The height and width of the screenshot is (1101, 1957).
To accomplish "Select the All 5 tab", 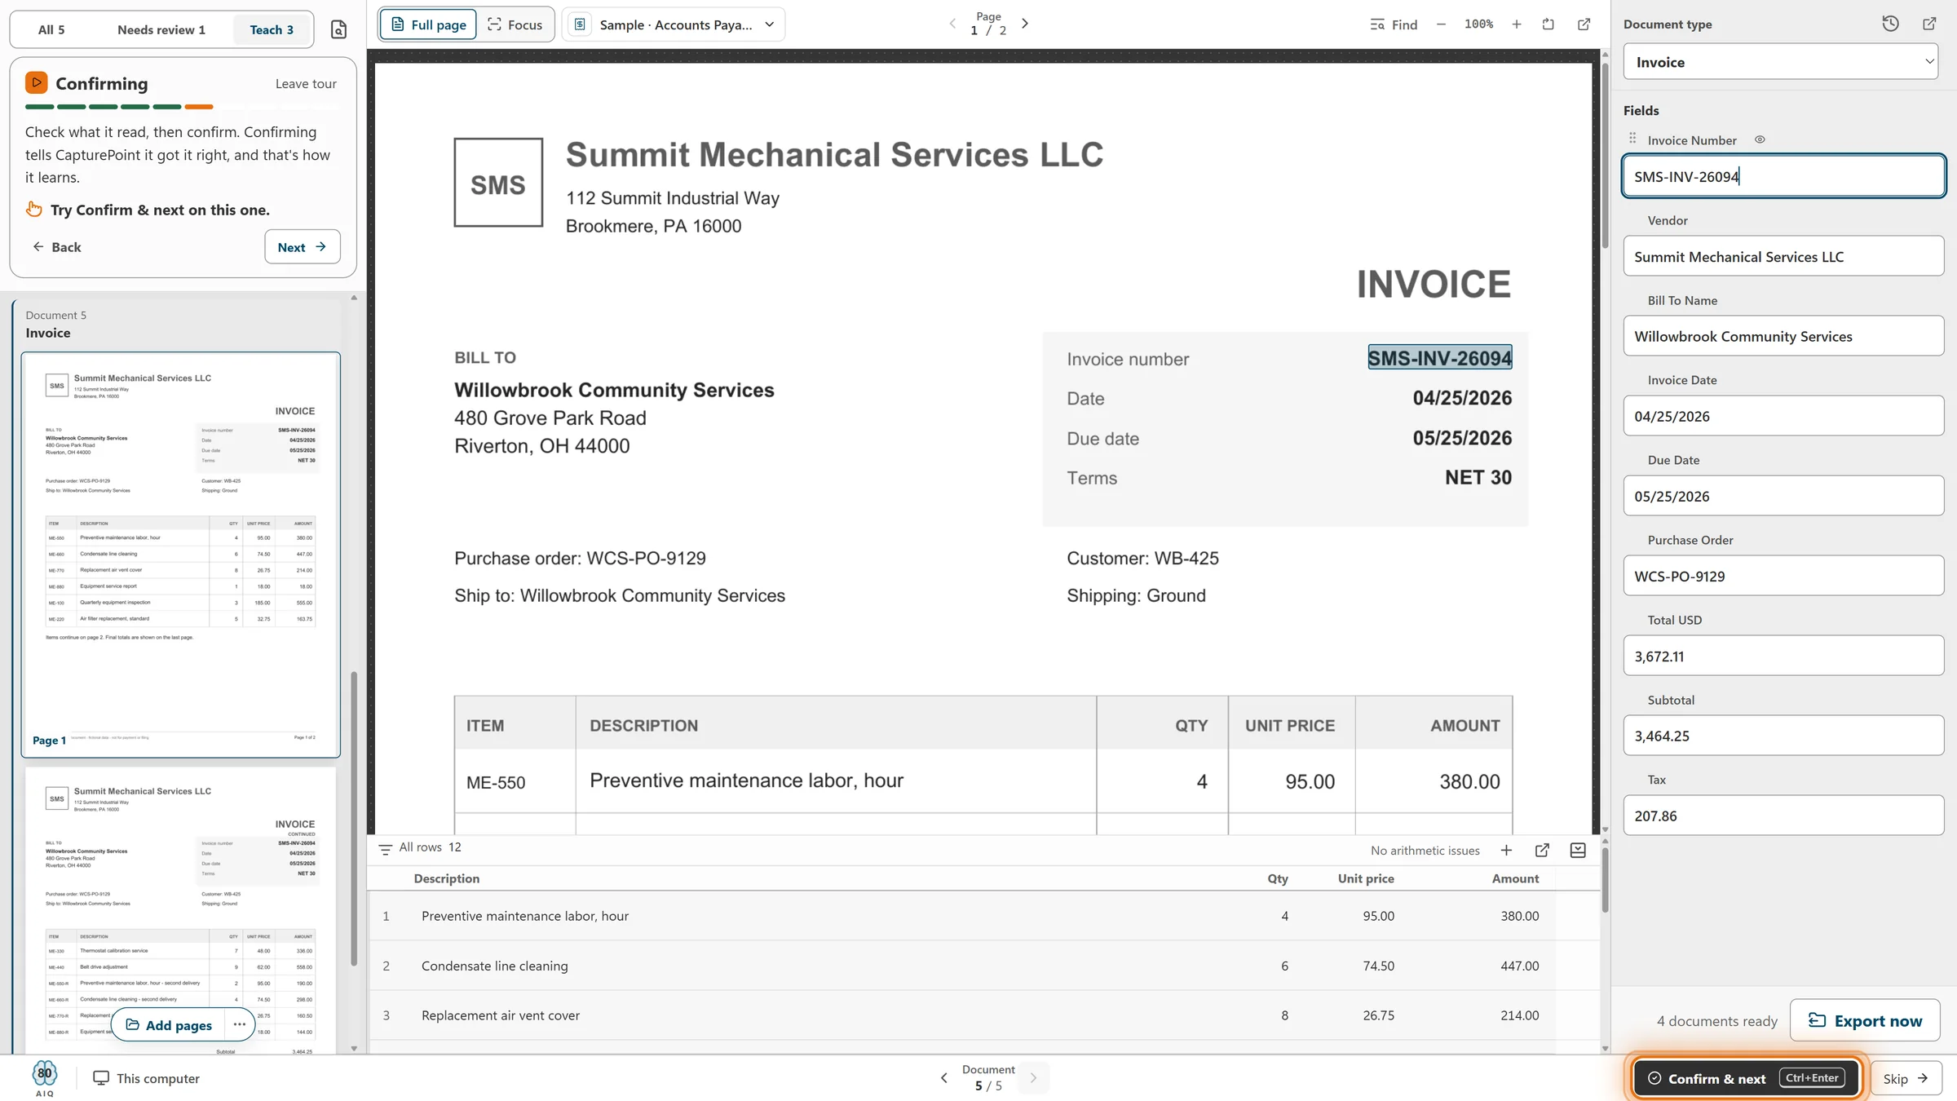I will pyautogui.click(x=51, y=29).
